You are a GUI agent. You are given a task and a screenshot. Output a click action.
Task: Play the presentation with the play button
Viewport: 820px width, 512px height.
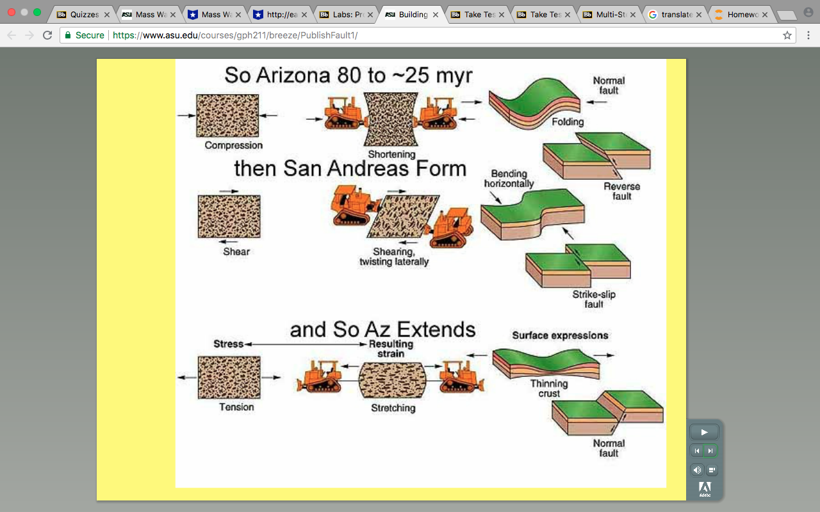[x=704, y=432]
